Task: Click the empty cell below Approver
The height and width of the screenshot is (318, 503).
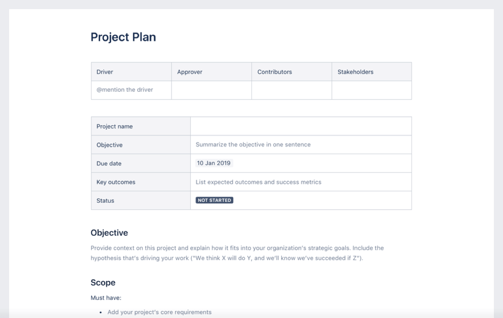Action: (x=211, y=90)
